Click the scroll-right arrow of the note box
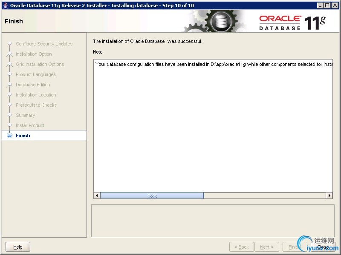 click(329, 195)
